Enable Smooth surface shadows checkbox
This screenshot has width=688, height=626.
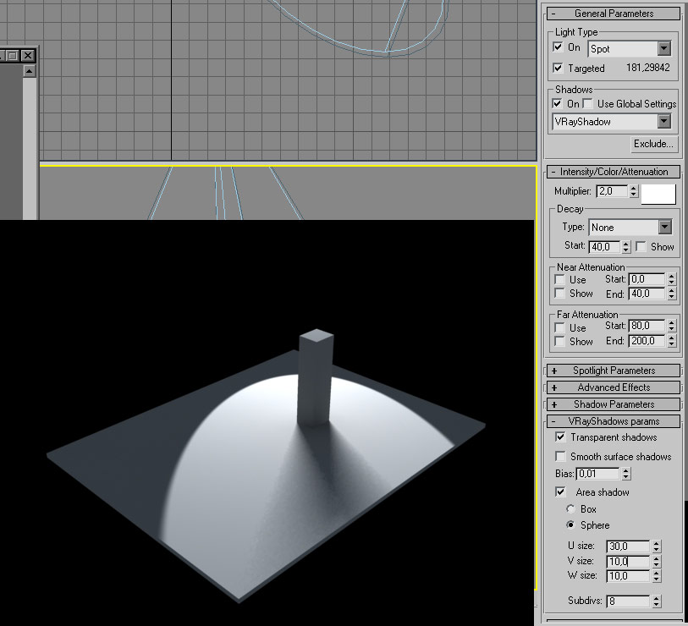pyautogui.click(x=560, y=456)
